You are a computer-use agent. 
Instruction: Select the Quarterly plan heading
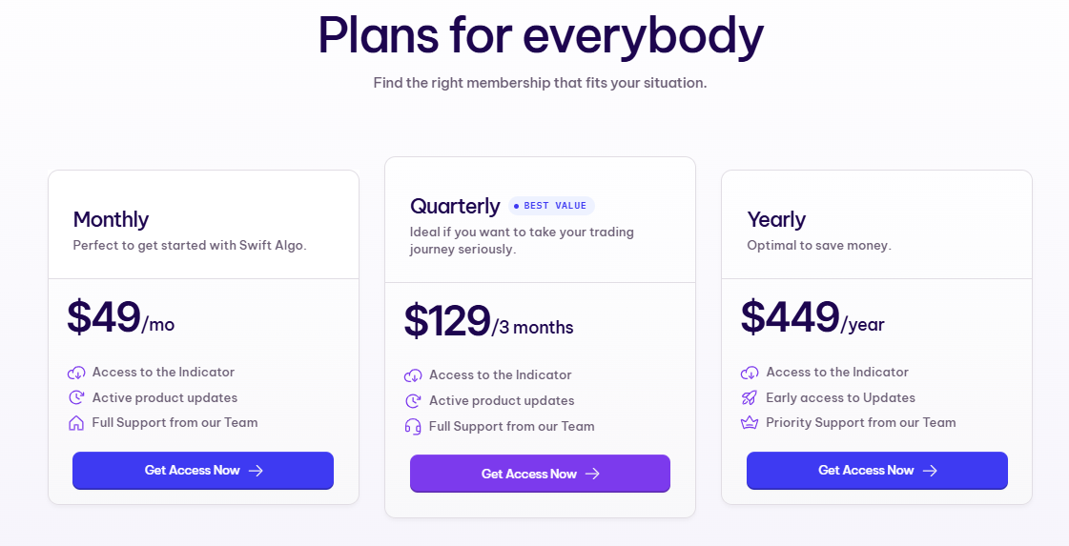456,206
